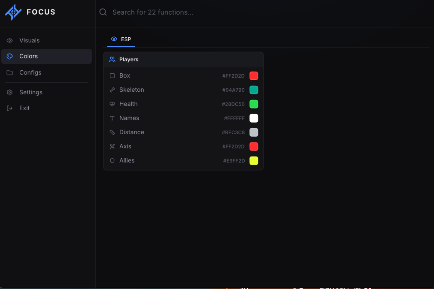Switch to the ESP tab
The image size is (434, 289).
121,39
